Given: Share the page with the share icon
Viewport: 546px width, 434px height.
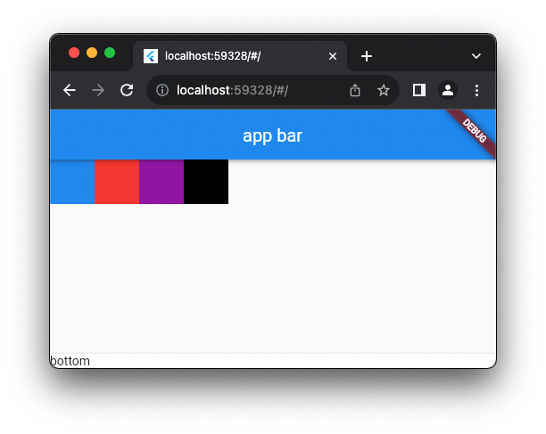Looking at the screenshot, I should pos(355,90).
